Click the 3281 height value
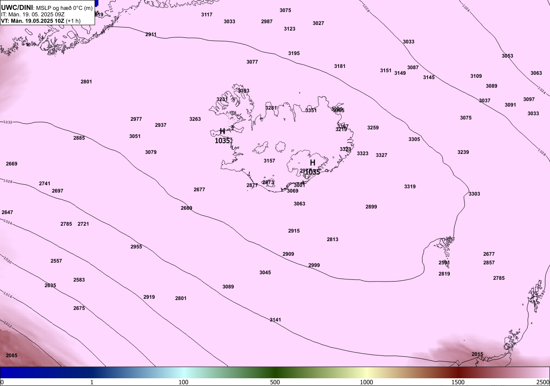This screenshot has width=550, height=386. click(x=271, y=108)
